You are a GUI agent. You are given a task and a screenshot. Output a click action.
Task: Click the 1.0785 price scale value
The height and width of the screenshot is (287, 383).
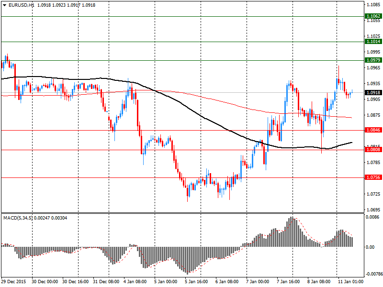(x=373, y=163)
